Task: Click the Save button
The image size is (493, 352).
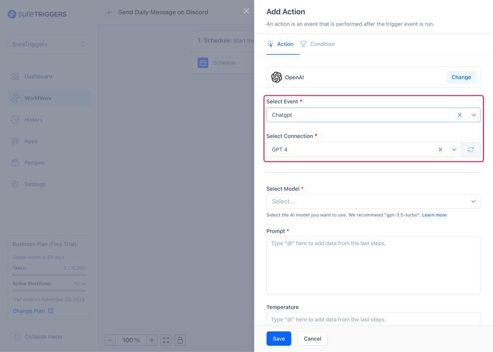Action: tap(279, 338)
